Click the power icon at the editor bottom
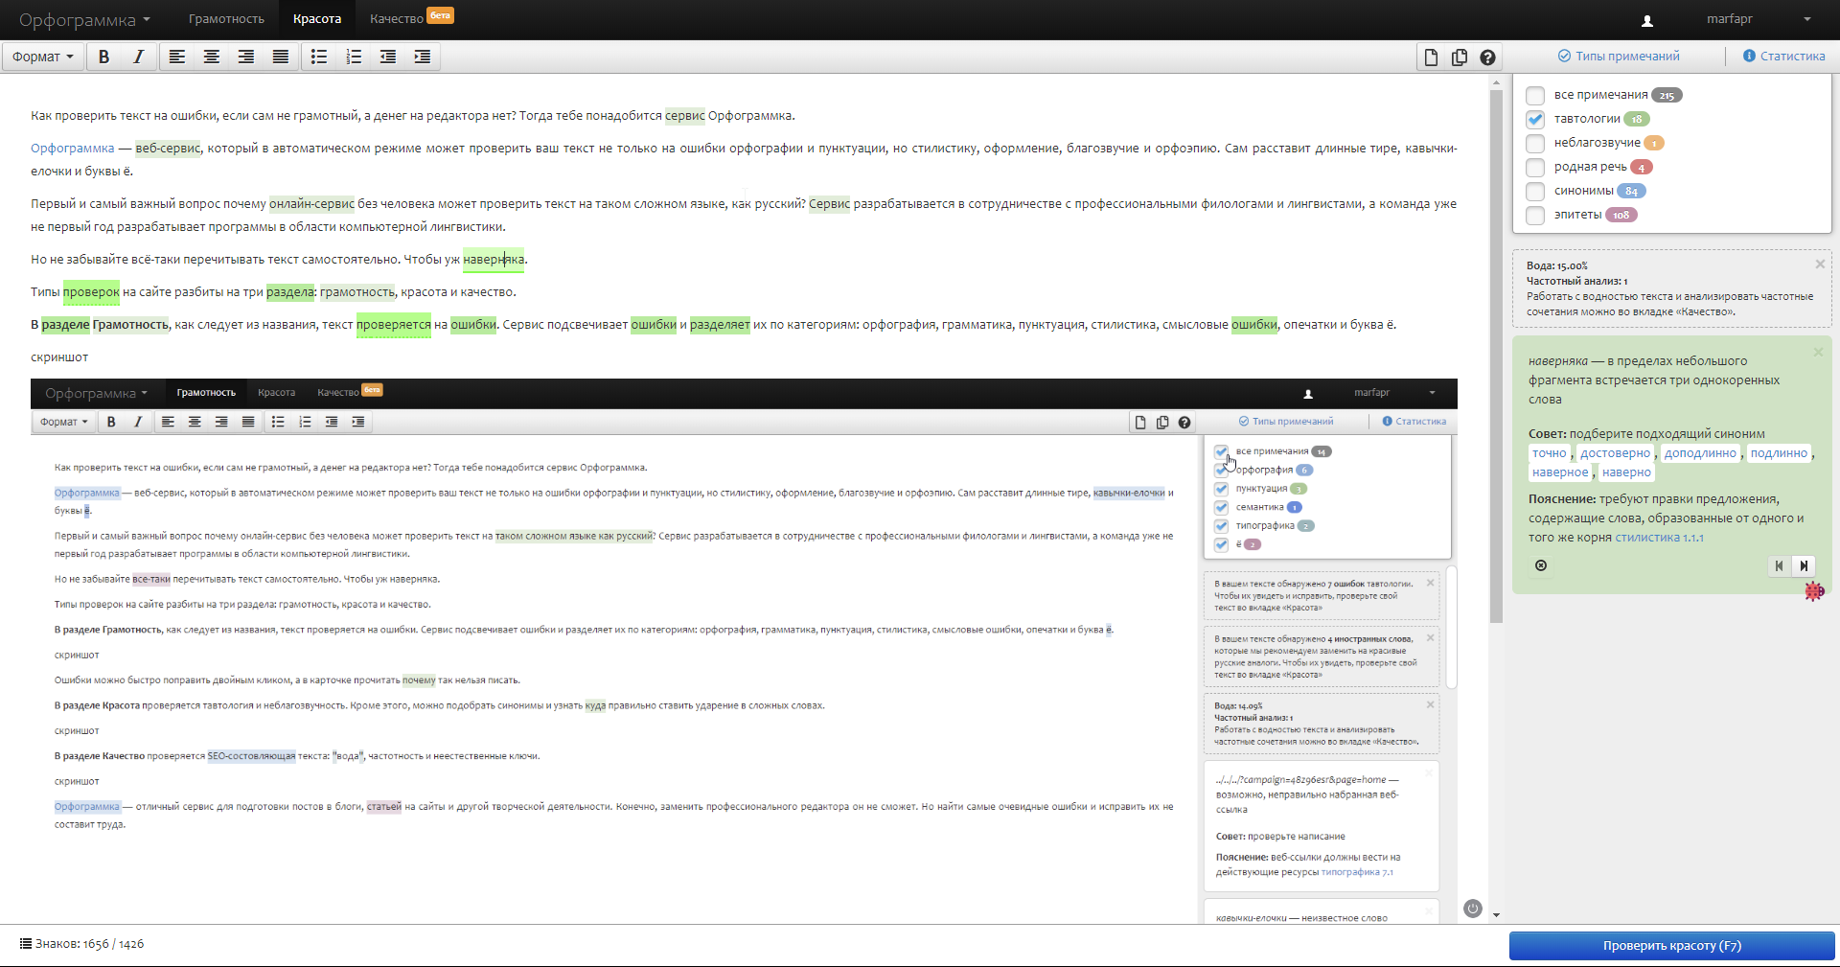The image size is (1840, 967). click(x=1473, y=909)
